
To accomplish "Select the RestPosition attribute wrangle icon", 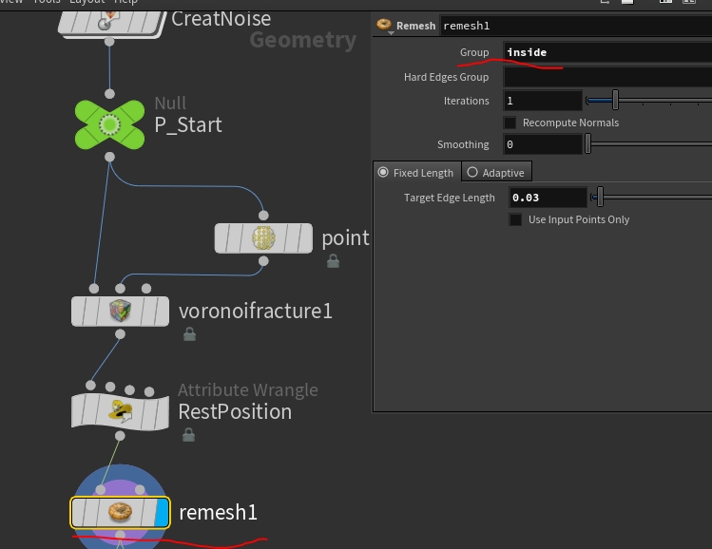I will (121, 411).
